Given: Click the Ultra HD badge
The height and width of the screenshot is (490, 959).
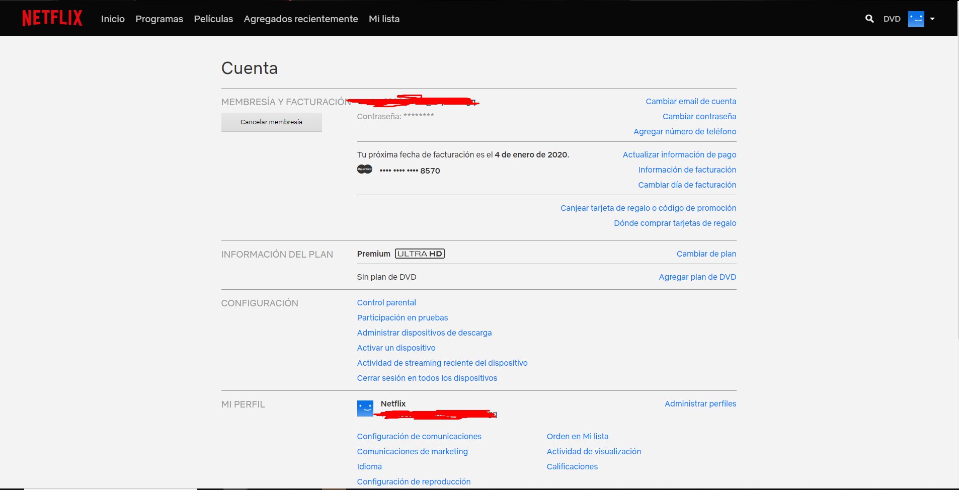Looking at the screenshot, I should tap(420, 254).
